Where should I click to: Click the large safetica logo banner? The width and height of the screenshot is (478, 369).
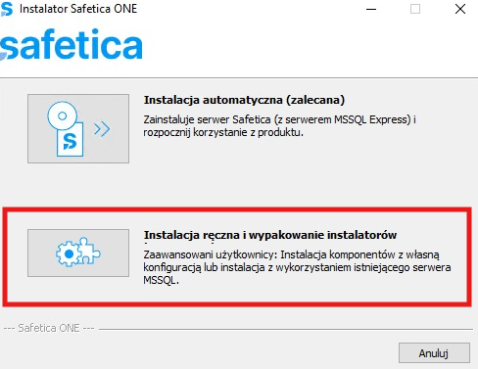(x=72, y=44)
